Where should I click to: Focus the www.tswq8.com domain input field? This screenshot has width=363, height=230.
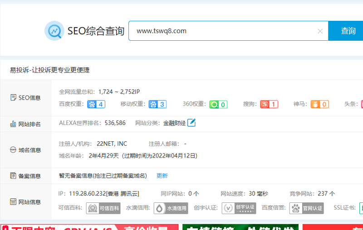(228, 31)
